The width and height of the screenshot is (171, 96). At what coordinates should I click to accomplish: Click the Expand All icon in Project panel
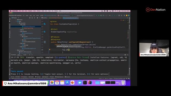(x=32, y=18)
